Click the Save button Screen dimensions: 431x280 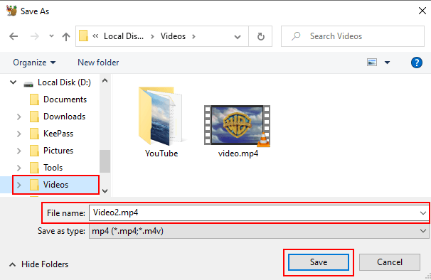point(319,262)
